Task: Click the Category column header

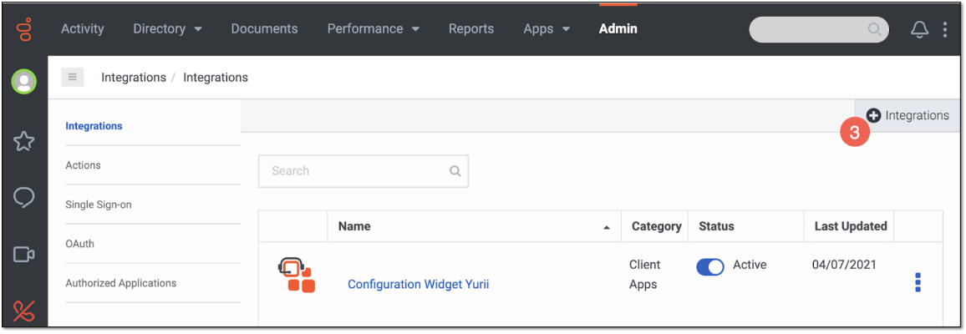Action: tap(657, 226)
